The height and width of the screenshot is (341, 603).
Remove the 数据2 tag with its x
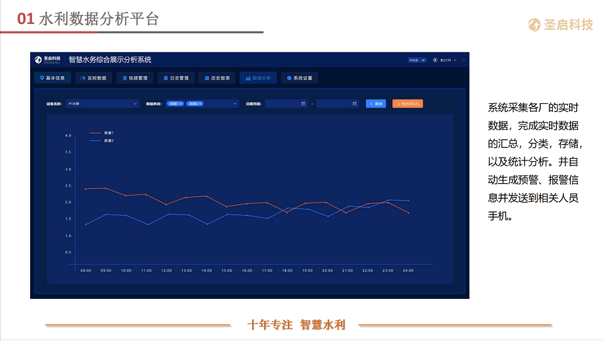[201, 104]
